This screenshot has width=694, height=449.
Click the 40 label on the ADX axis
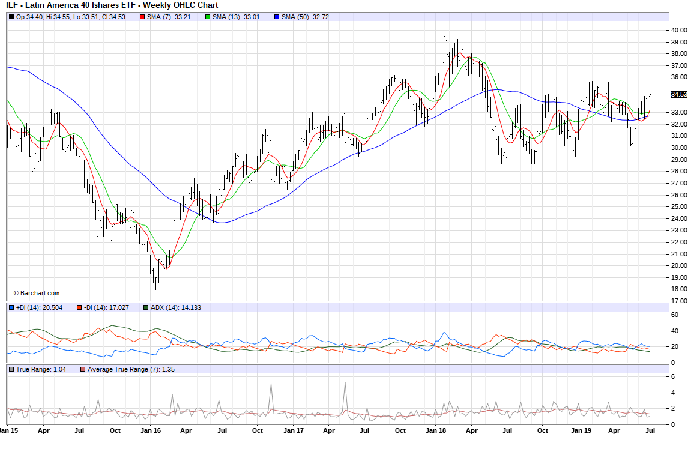[675, 331]
